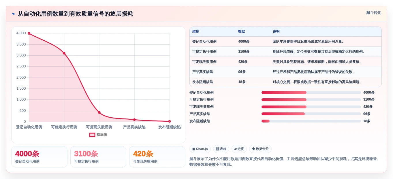This screenshot has width=393, height=179.
Task: Click the 可稳定执行用例 progress bar
Action: 311,100
